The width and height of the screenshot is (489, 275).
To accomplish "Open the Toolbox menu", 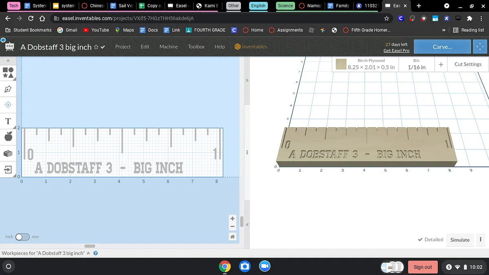I will [196, 47].
